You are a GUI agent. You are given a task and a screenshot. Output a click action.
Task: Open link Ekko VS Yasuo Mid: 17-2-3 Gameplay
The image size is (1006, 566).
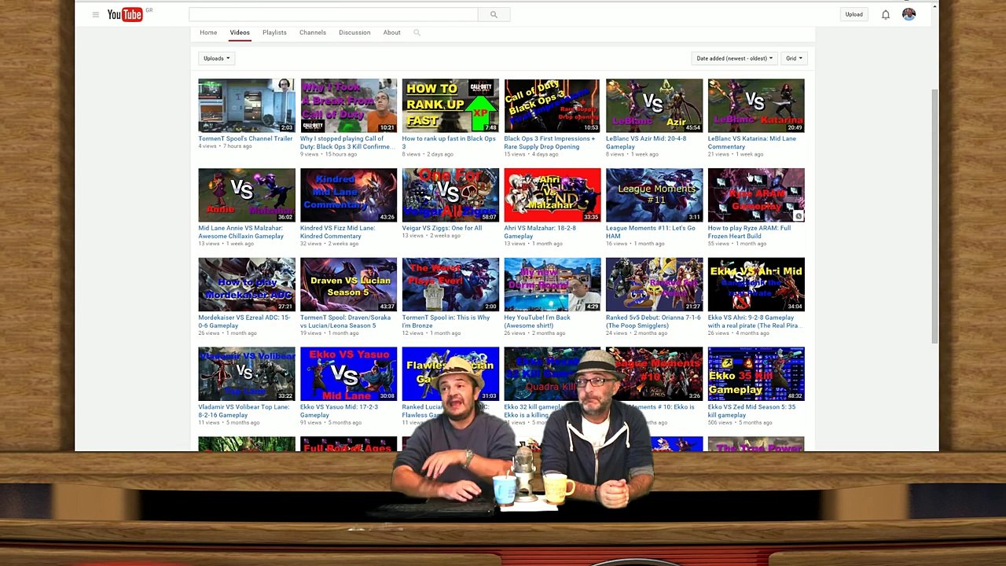click(x=339, y=412)
